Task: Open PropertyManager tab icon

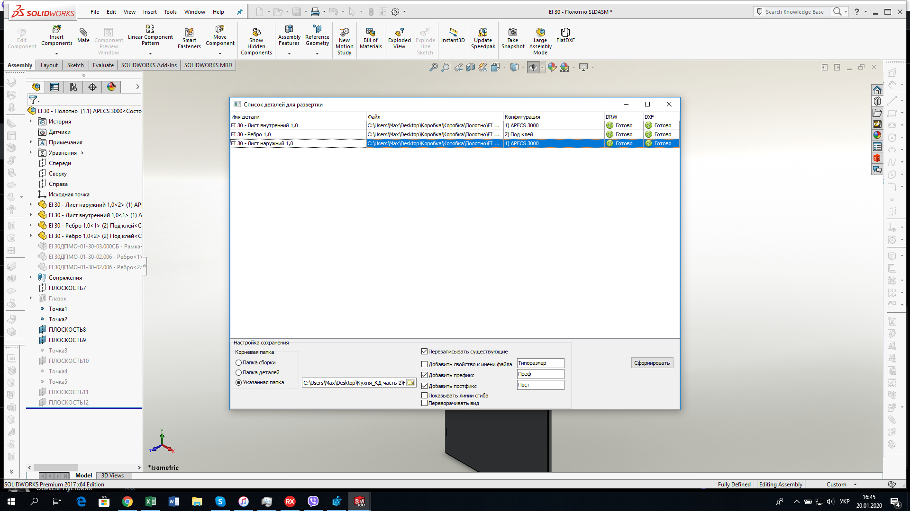Action: pos(55,87)
